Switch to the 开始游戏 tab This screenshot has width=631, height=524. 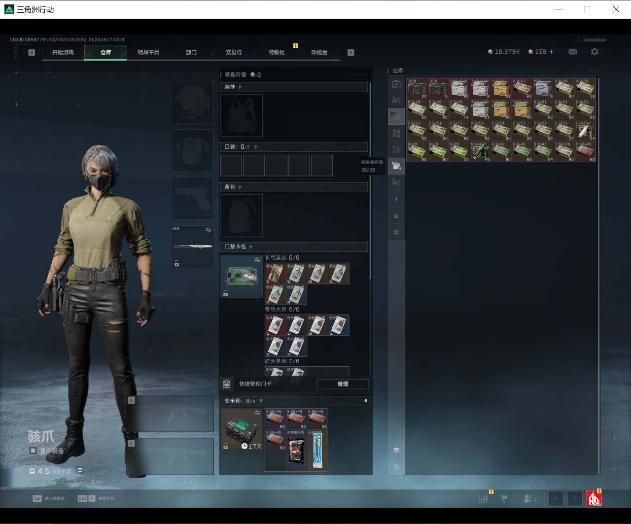coord(63,52)
